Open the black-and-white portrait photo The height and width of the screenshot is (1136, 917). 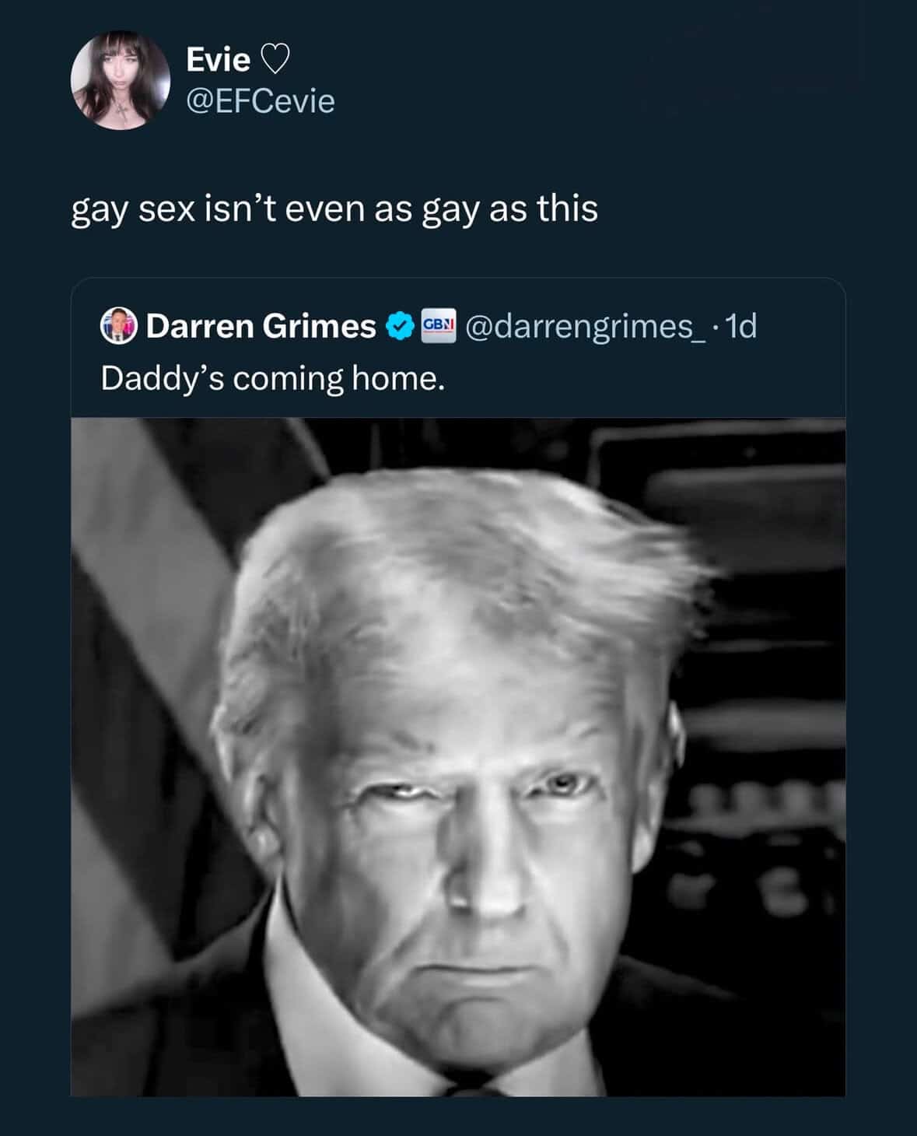point(458,757)
